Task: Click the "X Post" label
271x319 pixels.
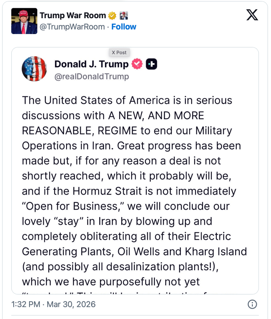Action: [x=119, y=52]
